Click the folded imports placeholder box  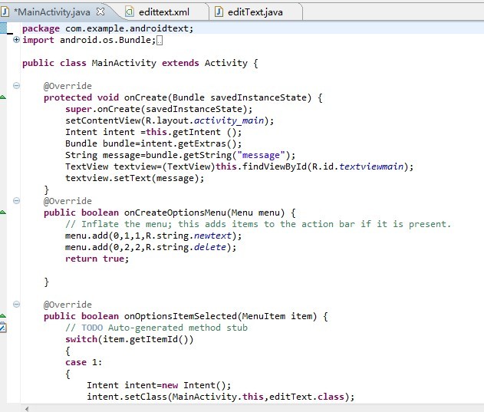click(160, 41)
